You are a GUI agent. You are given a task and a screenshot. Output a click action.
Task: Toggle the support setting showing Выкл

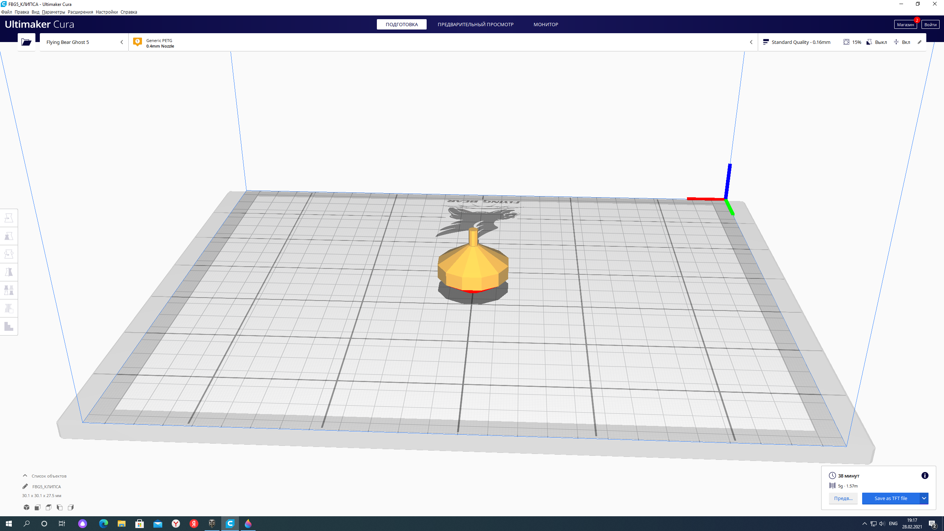coord(877,42)
